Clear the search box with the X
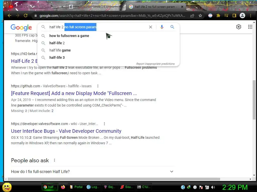 pyautogui.click(x=151, y=27)
